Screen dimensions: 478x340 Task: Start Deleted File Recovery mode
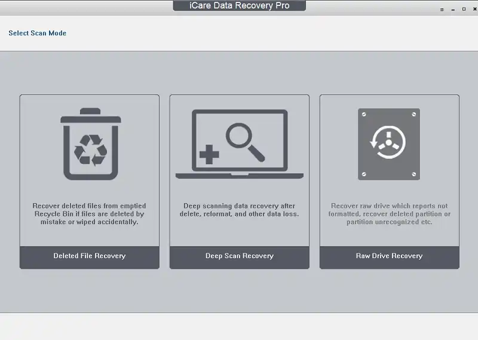coord(90,256)
